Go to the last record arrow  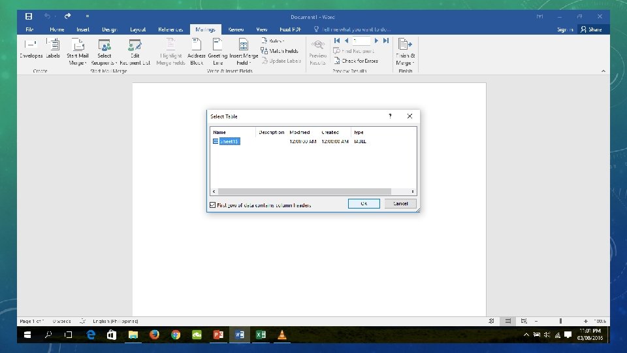[x=386, y=41]
